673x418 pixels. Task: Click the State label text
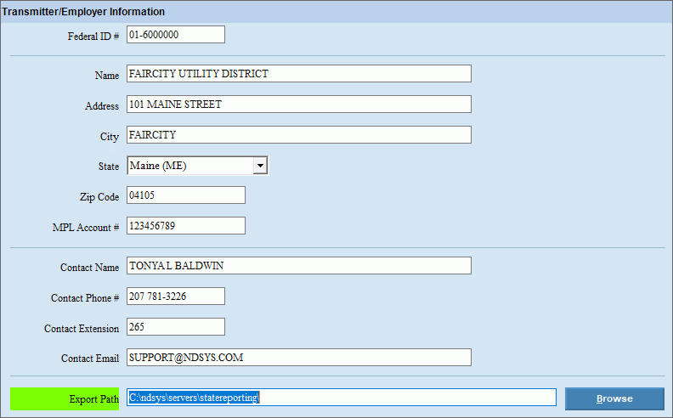tap(108, 167)
